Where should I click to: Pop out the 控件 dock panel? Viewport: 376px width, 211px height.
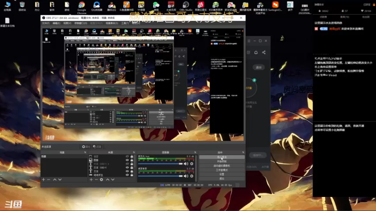coord(243,152)
